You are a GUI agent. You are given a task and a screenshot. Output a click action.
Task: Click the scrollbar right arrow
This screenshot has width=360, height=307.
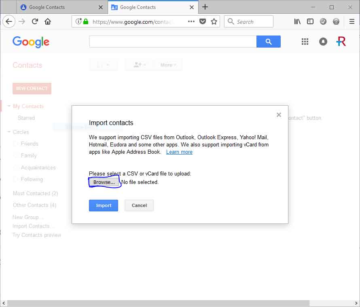(356, 303)
